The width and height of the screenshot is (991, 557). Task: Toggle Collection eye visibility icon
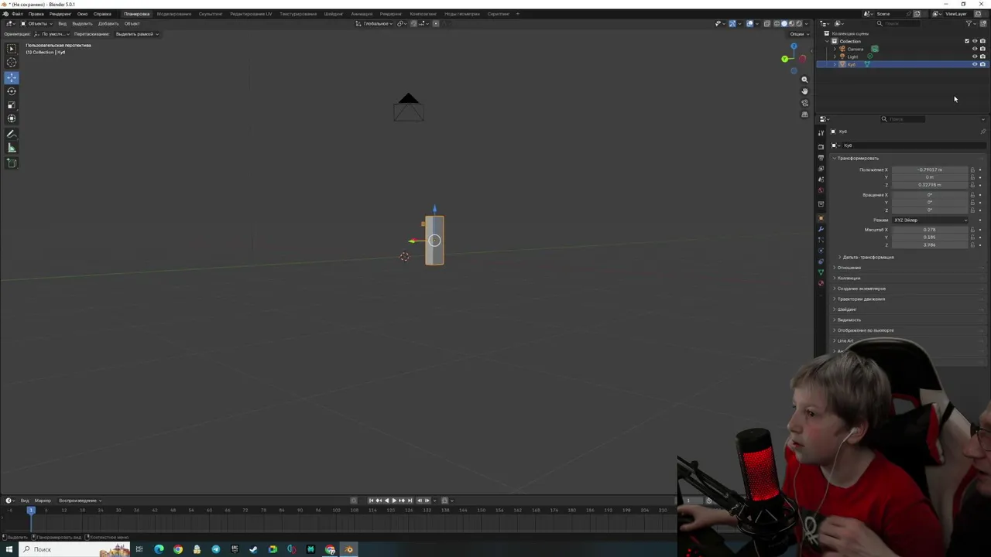(x=975, y=41)
